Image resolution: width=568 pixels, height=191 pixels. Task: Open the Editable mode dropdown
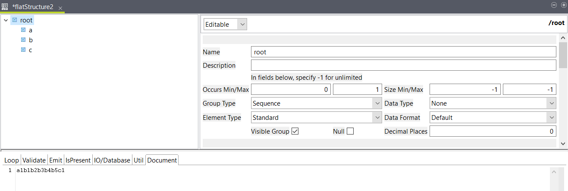tap(225, 25)
